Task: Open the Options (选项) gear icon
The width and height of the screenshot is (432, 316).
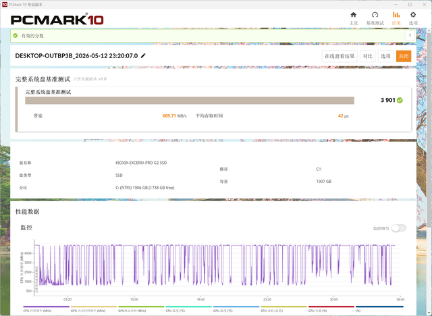Action: (x=412, y=15)
